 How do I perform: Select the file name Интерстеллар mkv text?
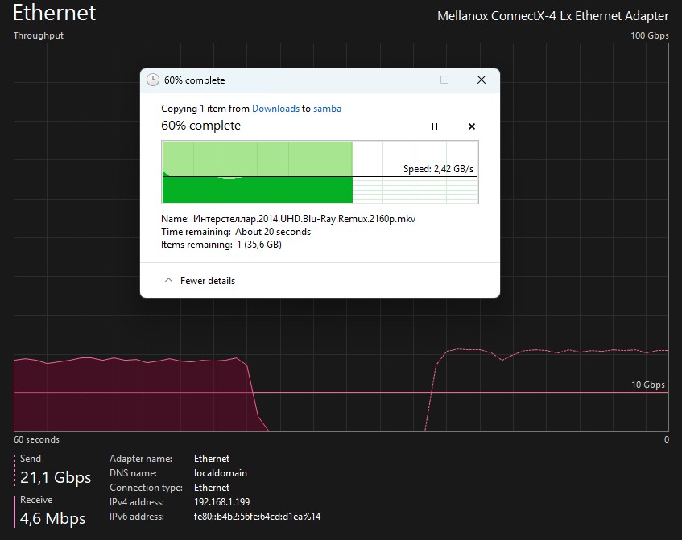click(x=304, y=219)
